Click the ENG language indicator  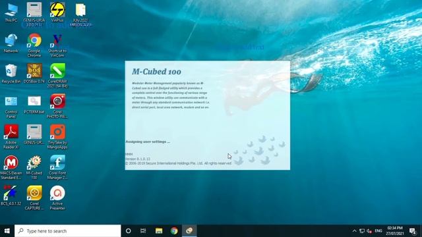(378, 231)
